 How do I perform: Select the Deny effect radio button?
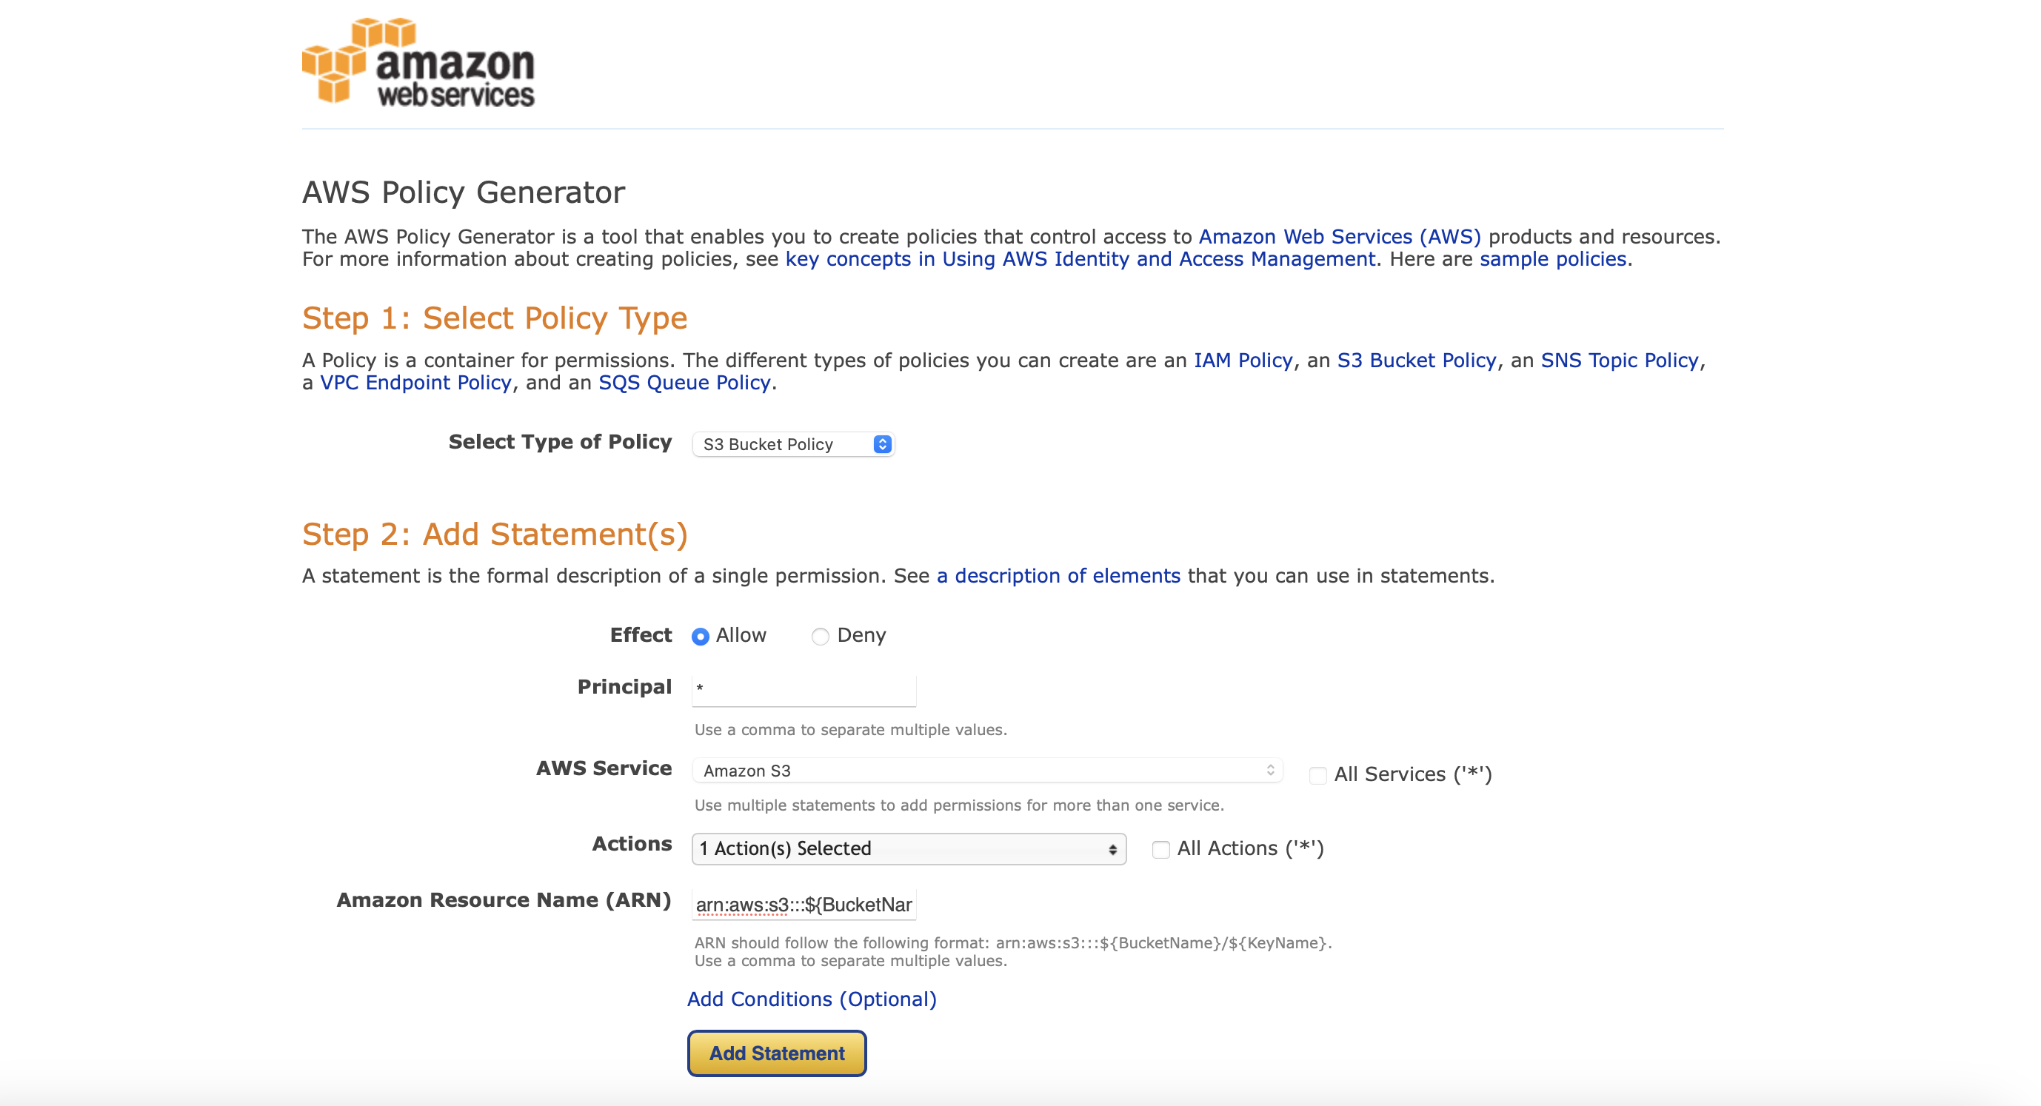pyautogui.click(x=820, y=636)
